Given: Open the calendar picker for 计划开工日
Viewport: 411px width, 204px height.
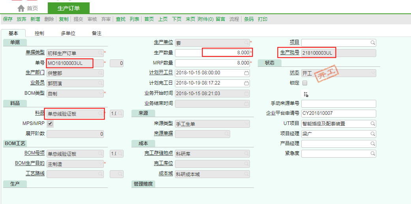Looking at the screenshot, I should pyautogui.click(x=246, y=73).
